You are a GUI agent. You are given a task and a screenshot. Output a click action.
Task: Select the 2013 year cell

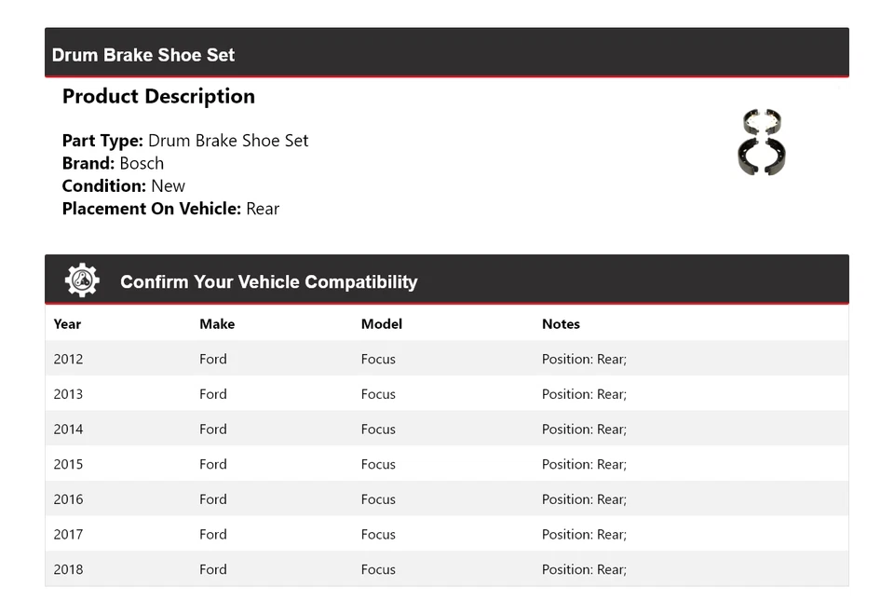click(x=68, y=394)
